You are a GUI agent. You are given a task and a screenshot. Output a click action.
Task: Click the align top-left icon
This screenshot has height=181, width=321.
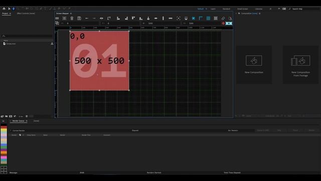133,18
